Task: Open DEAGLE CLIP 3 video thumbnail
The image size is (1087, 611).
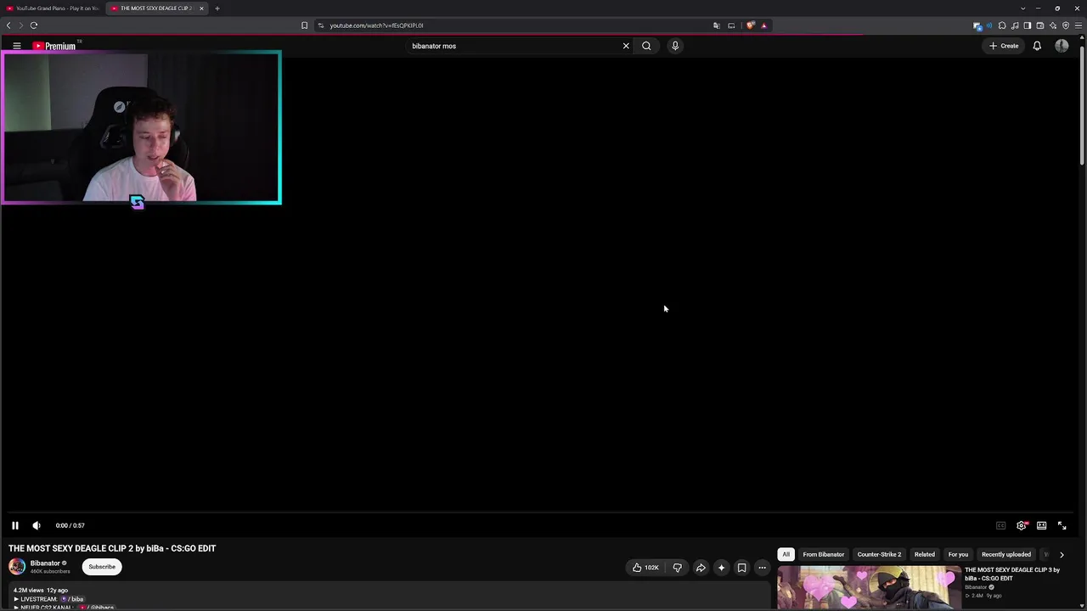Action: 869,588
